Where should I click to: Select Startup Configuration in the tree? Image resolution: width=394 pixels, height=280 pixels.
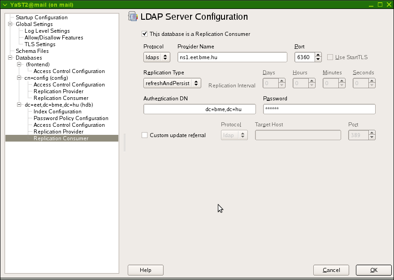coord(41,17)
